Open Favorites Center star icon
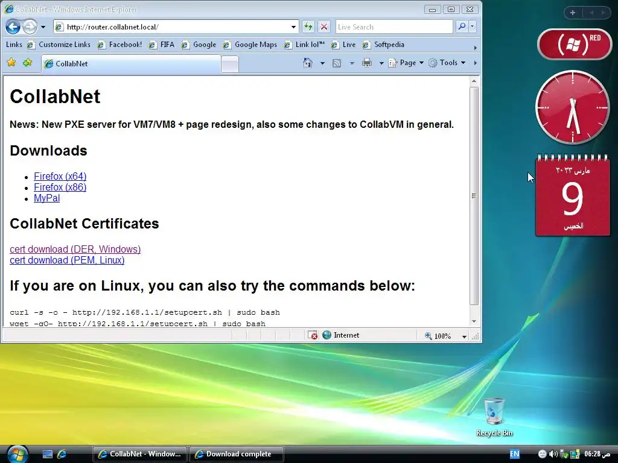 click(11, 63)
